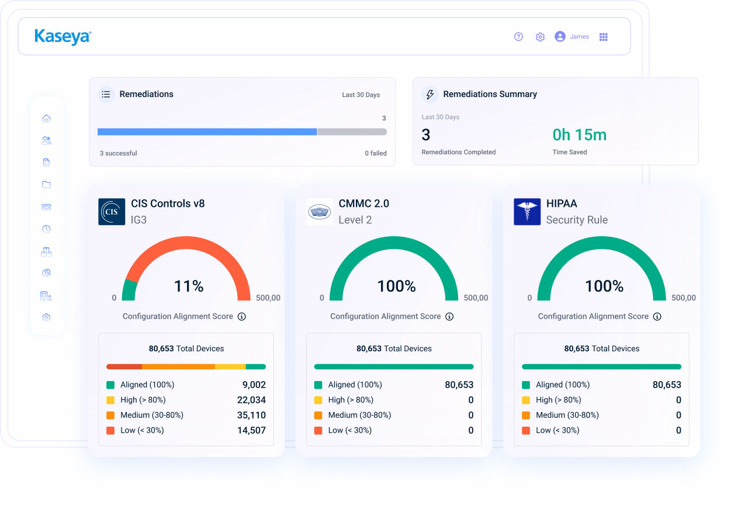The width and height of the screenshot is (741, 505).
Task: Click the Remediations list icon
Action: pyautogui.click(x=106, y=94)
